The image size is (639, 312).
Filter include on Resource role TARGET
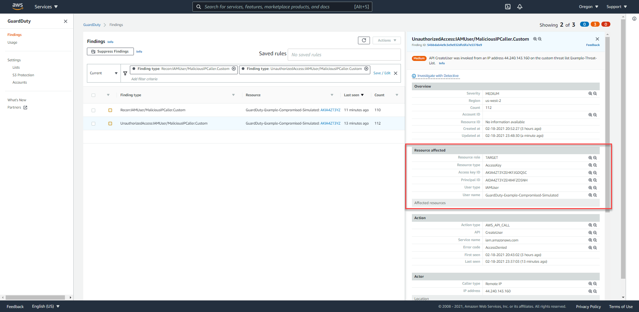click(590, 158)
